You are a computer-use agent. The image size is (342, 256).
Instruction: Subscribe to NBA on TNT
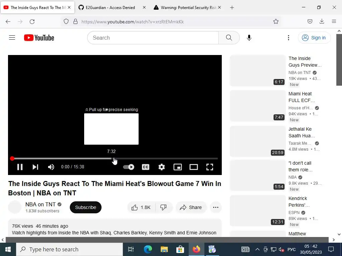(85, 207)
